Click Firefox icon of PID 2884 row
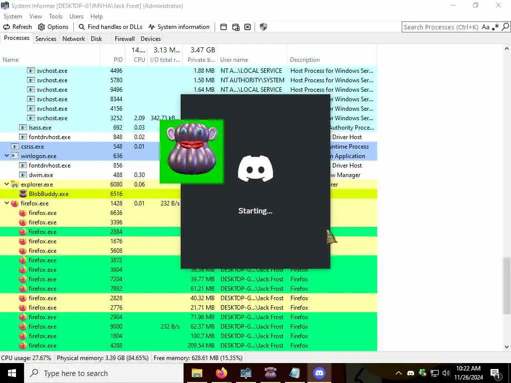Image resolution: width=511 pixels, height=383 pixels. [x=22, y=232]
